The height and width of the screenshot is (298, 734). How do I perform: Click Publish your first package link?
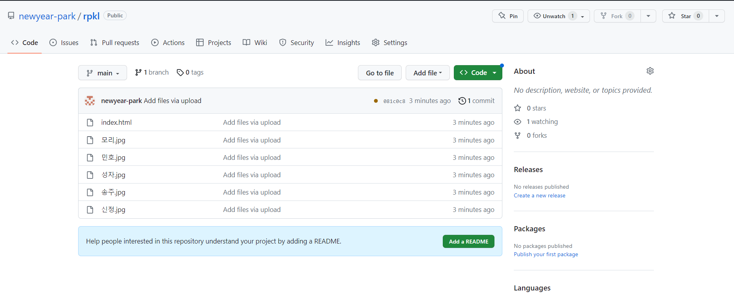546,255
